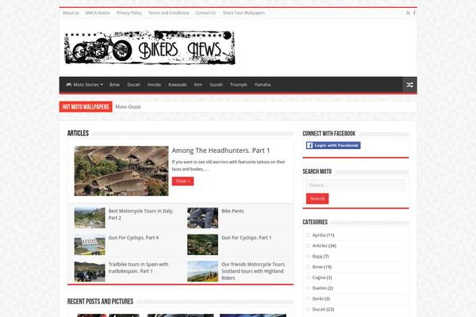Open the Ducati (23) category
Image resolution: width=476 pixels, height=317 pixels.
coord(324,309)
